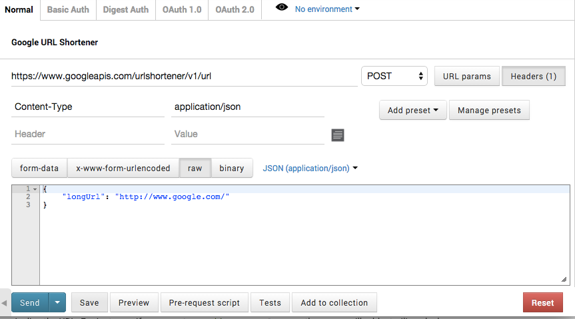Click the empty Value field
This screenshot has width=575, height=319.
click(x=248, y=135)
